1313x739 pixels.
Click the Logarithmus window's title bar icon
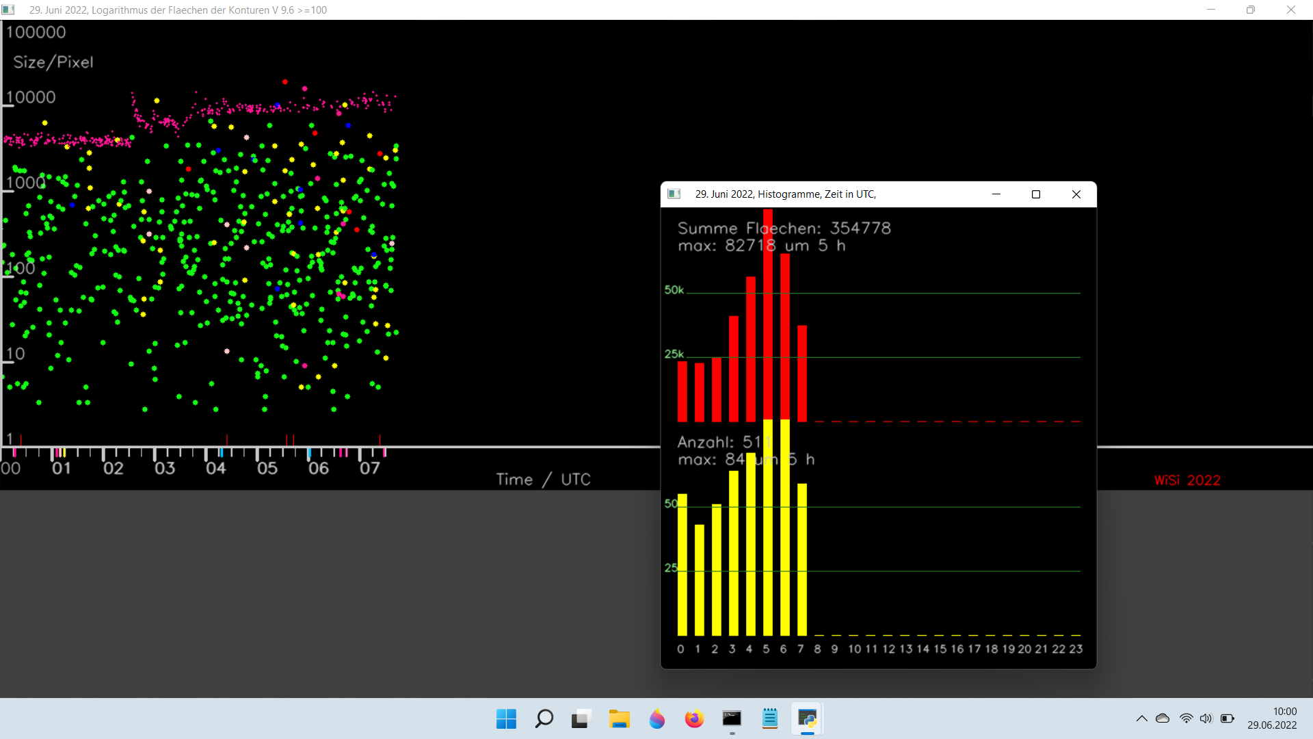coord(8,10)
